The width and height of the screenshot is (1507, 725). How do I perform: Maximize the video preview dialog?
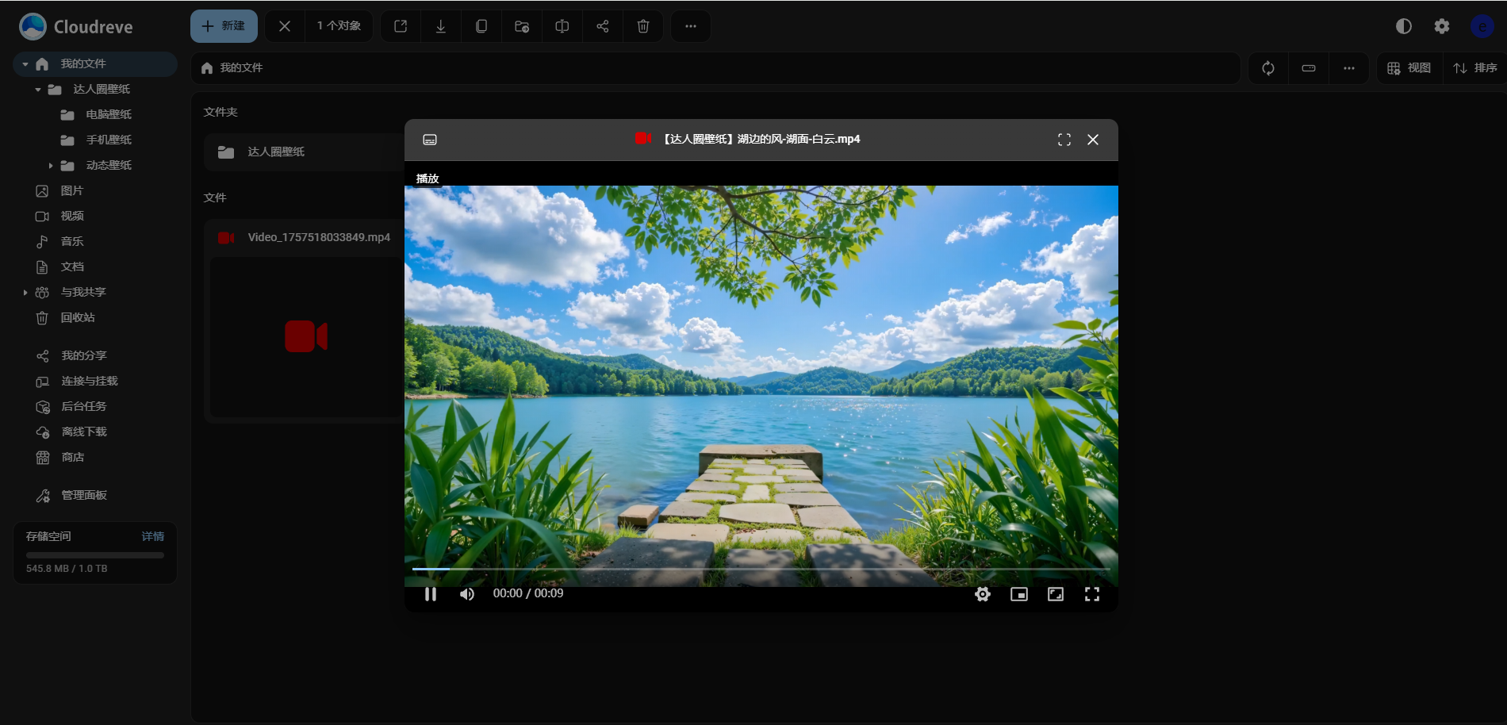click(1064, 140)
